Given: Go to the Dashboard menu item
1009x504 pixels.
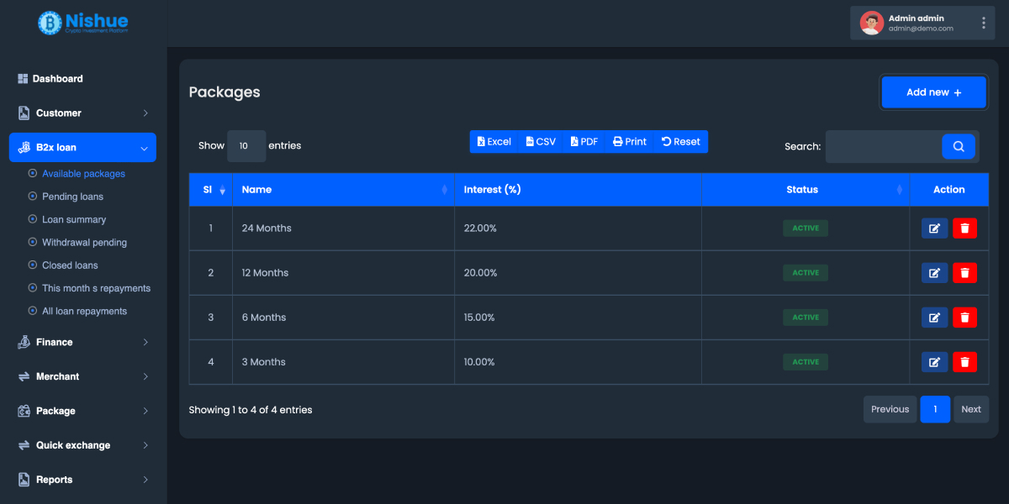Looking at the screenshot, I should (x=57, y=78).
